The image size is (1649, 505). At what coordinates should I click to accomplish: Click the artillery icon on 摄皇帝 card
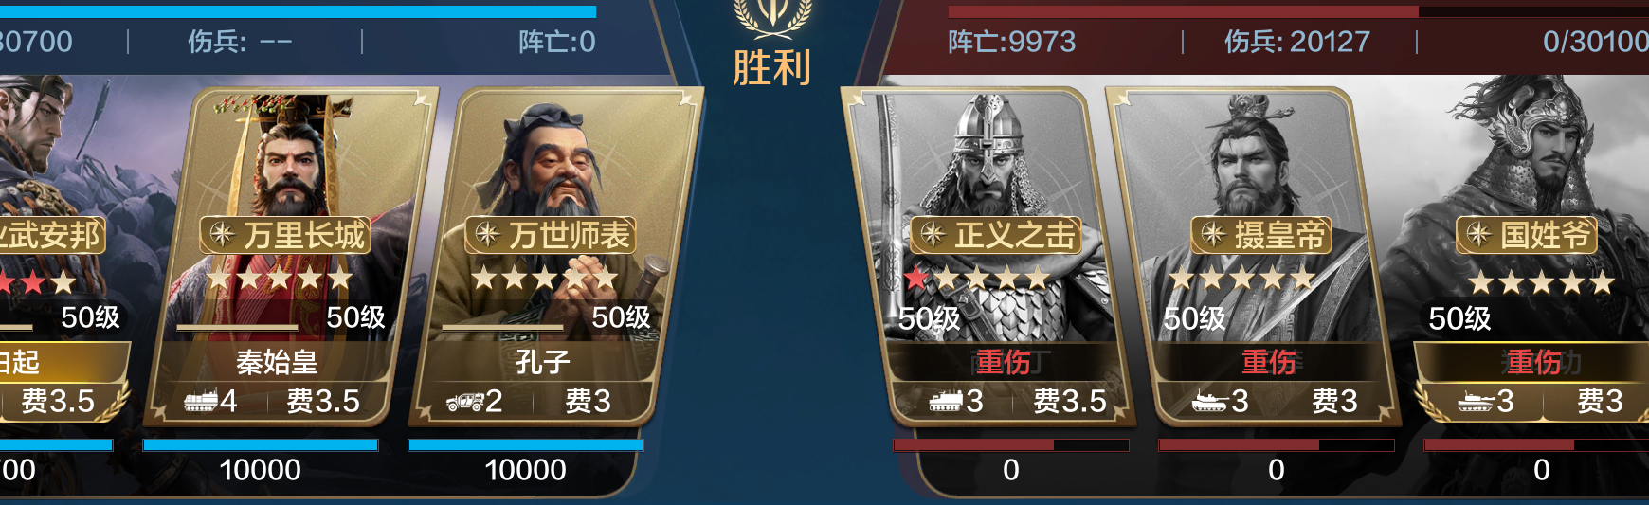(x=1209, y=402)
